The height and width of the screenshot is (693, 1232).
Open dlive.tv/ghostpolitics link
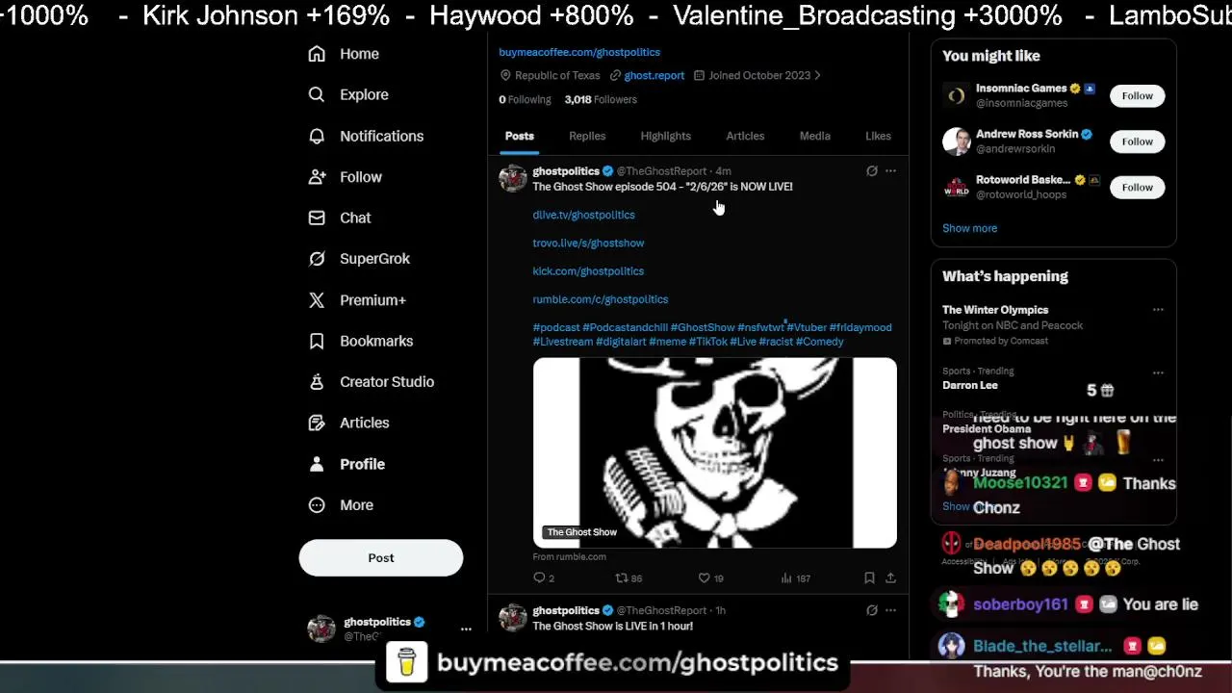click(583, 215)
